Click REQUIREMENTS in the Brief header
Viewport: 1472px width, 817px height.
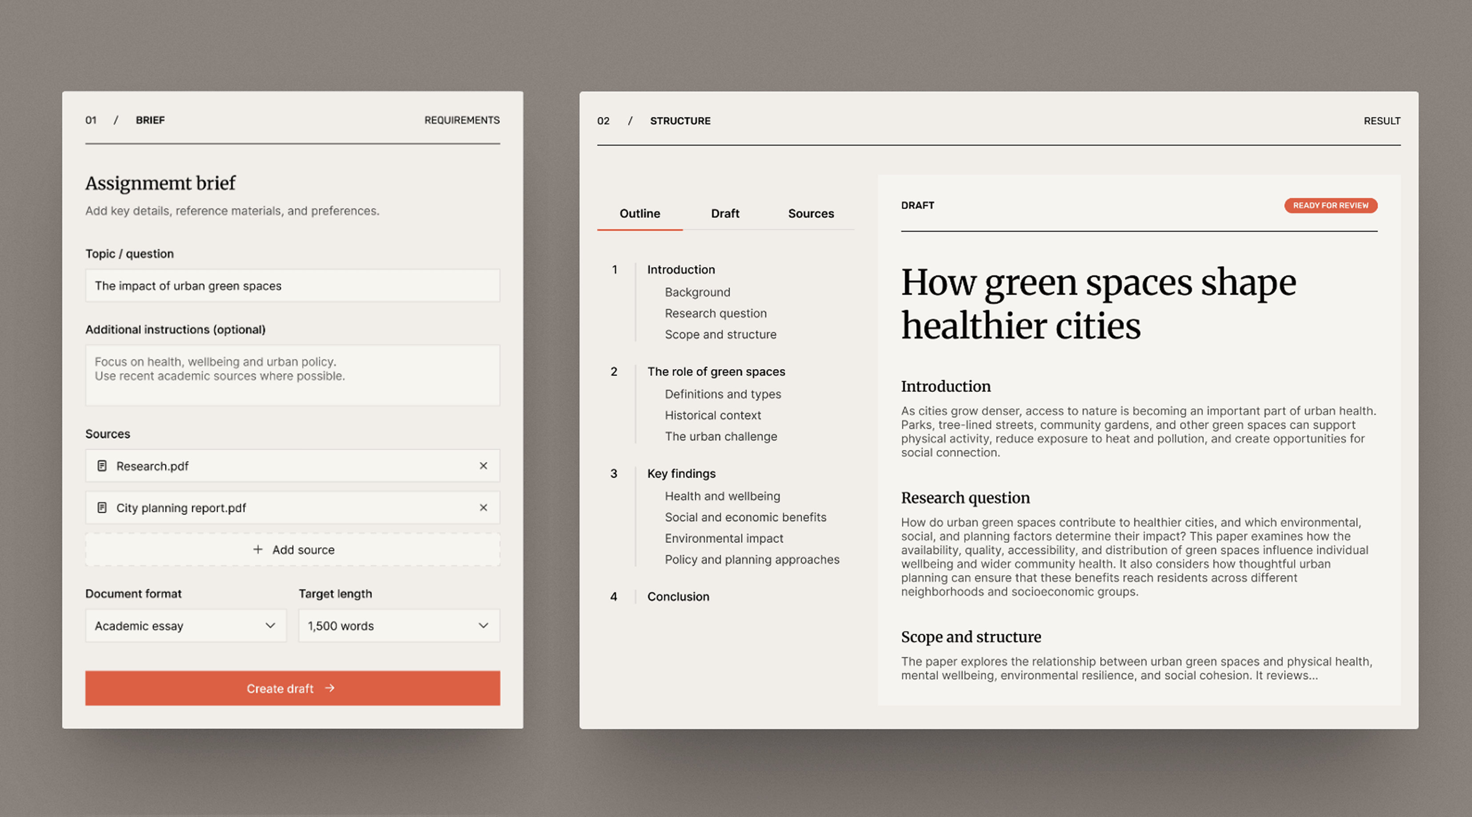pyautogui.click(x=462, y=120)
